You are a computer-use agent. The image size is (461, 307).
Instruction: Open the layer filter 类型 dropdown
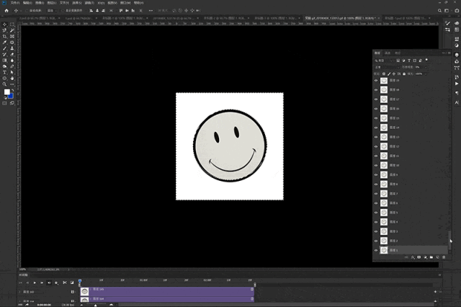(381, 60)
